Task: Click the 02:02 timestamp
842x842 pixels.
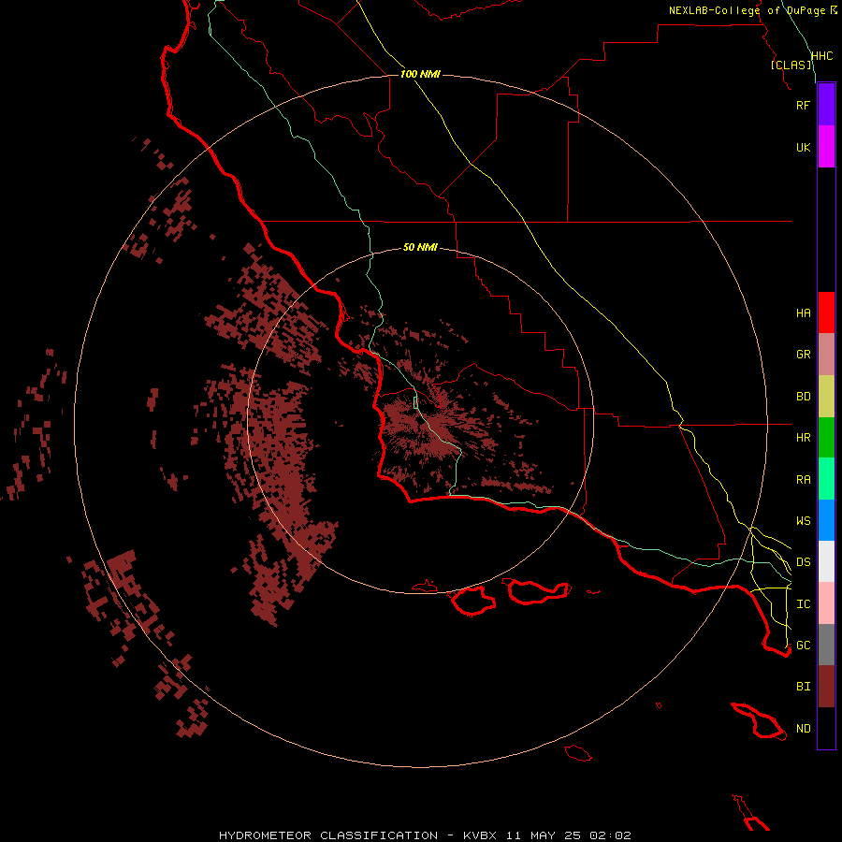Action: (610, 835)
